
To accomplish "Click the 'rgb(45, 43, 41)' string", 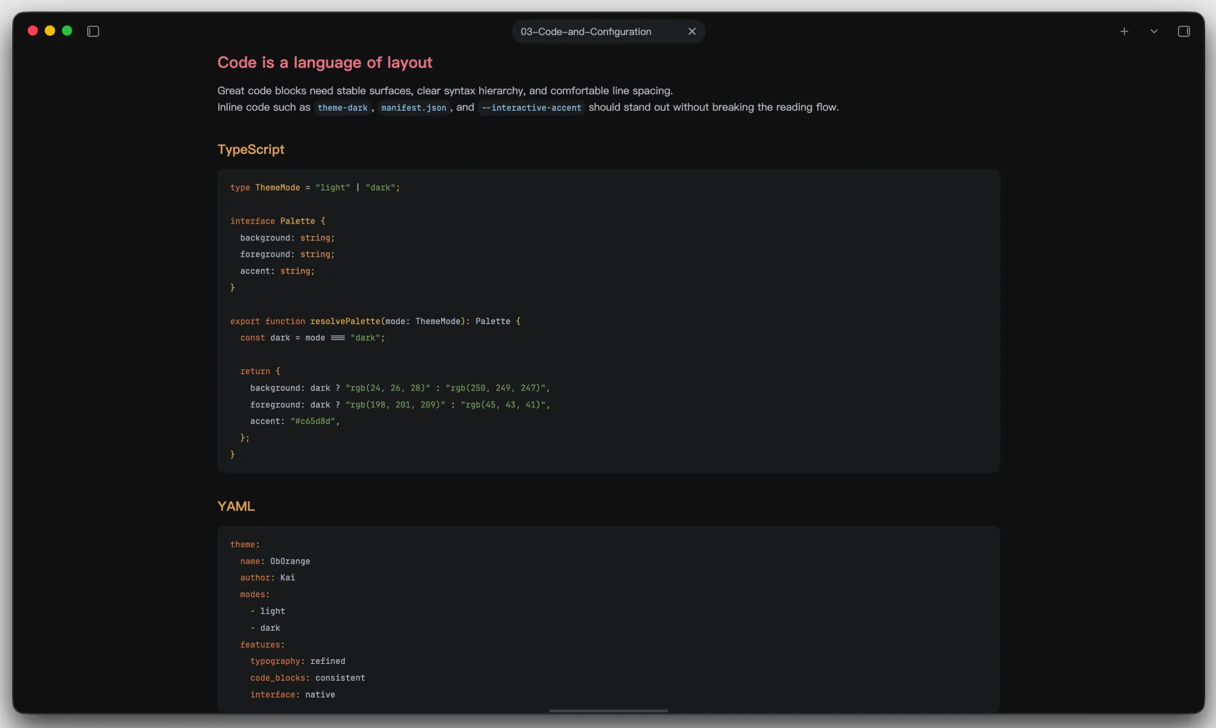I will pos(503,405).
